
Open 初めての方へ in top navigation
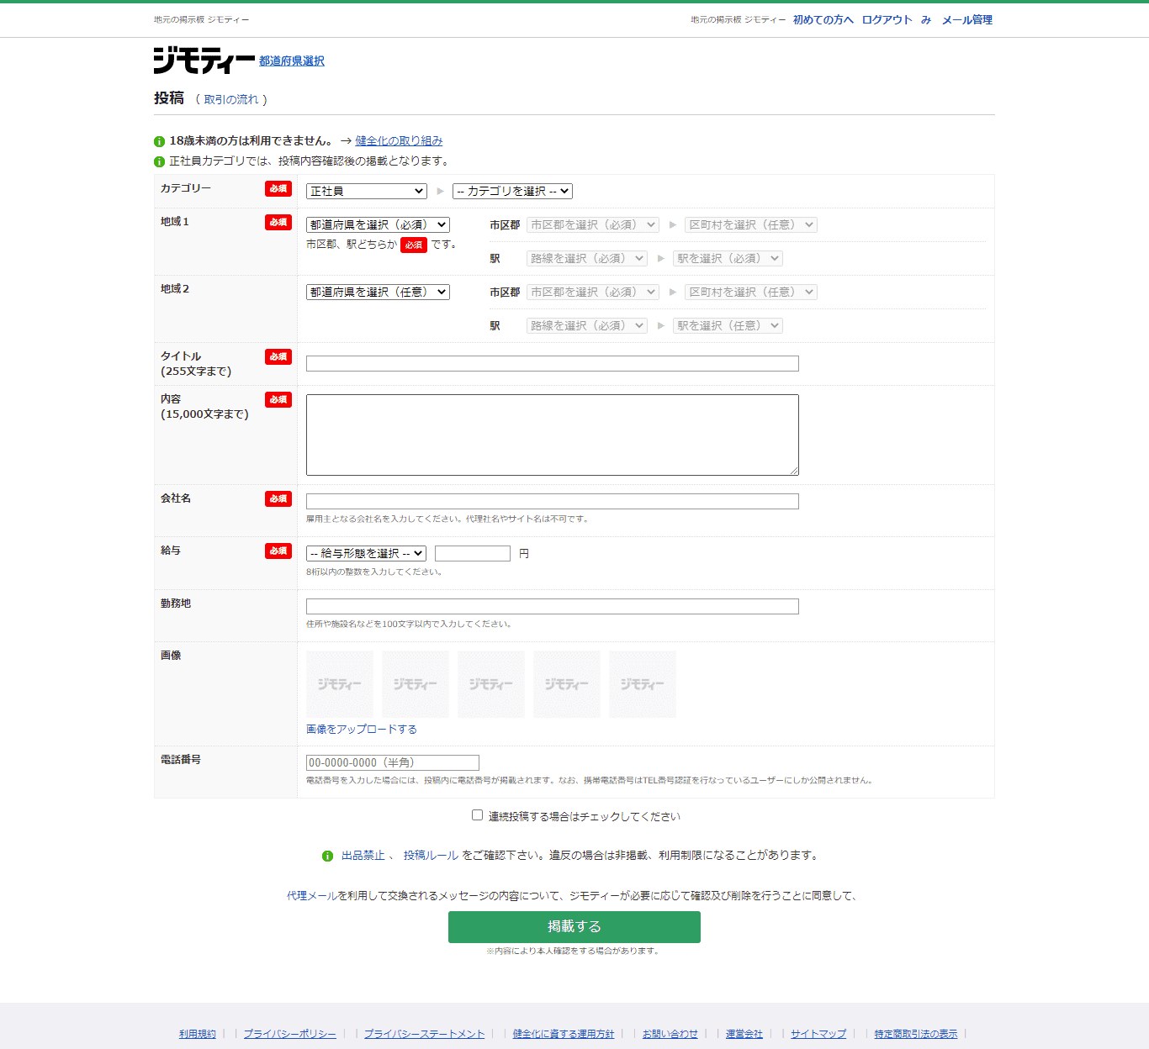tap(823, 20)
